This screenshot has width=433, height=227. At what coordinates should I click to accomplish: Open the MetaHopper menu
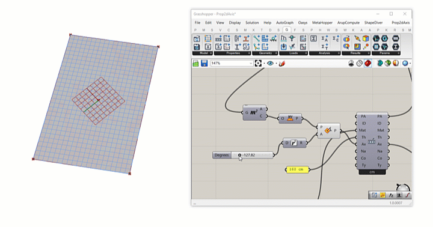(322, 23)
